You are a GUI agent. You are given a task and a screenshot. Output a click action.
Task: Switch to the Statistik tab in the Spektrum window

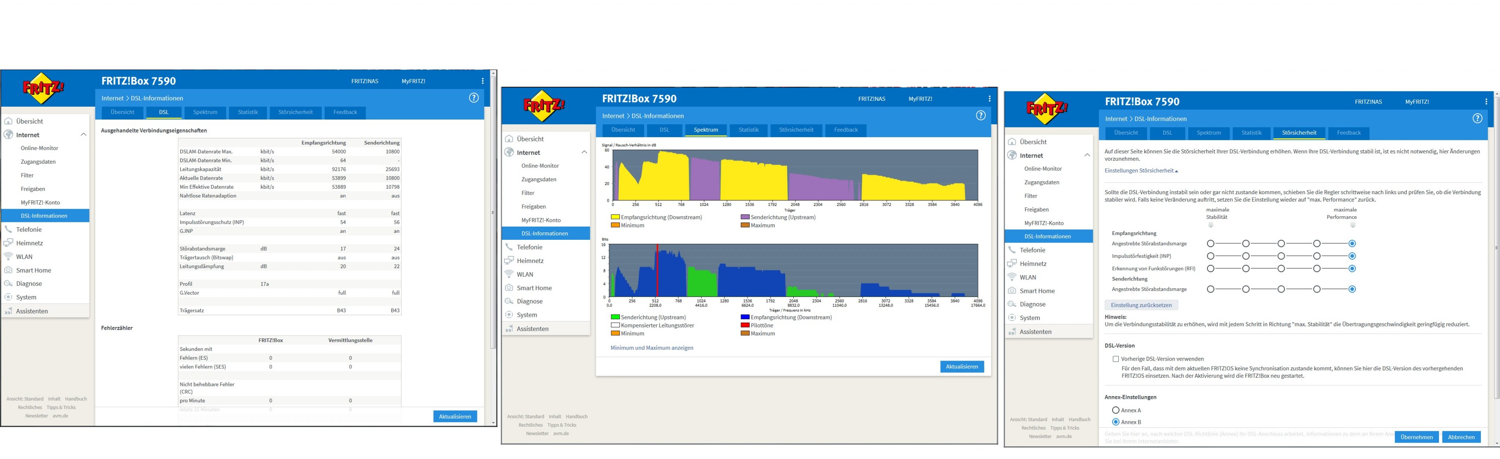point(748,130)
